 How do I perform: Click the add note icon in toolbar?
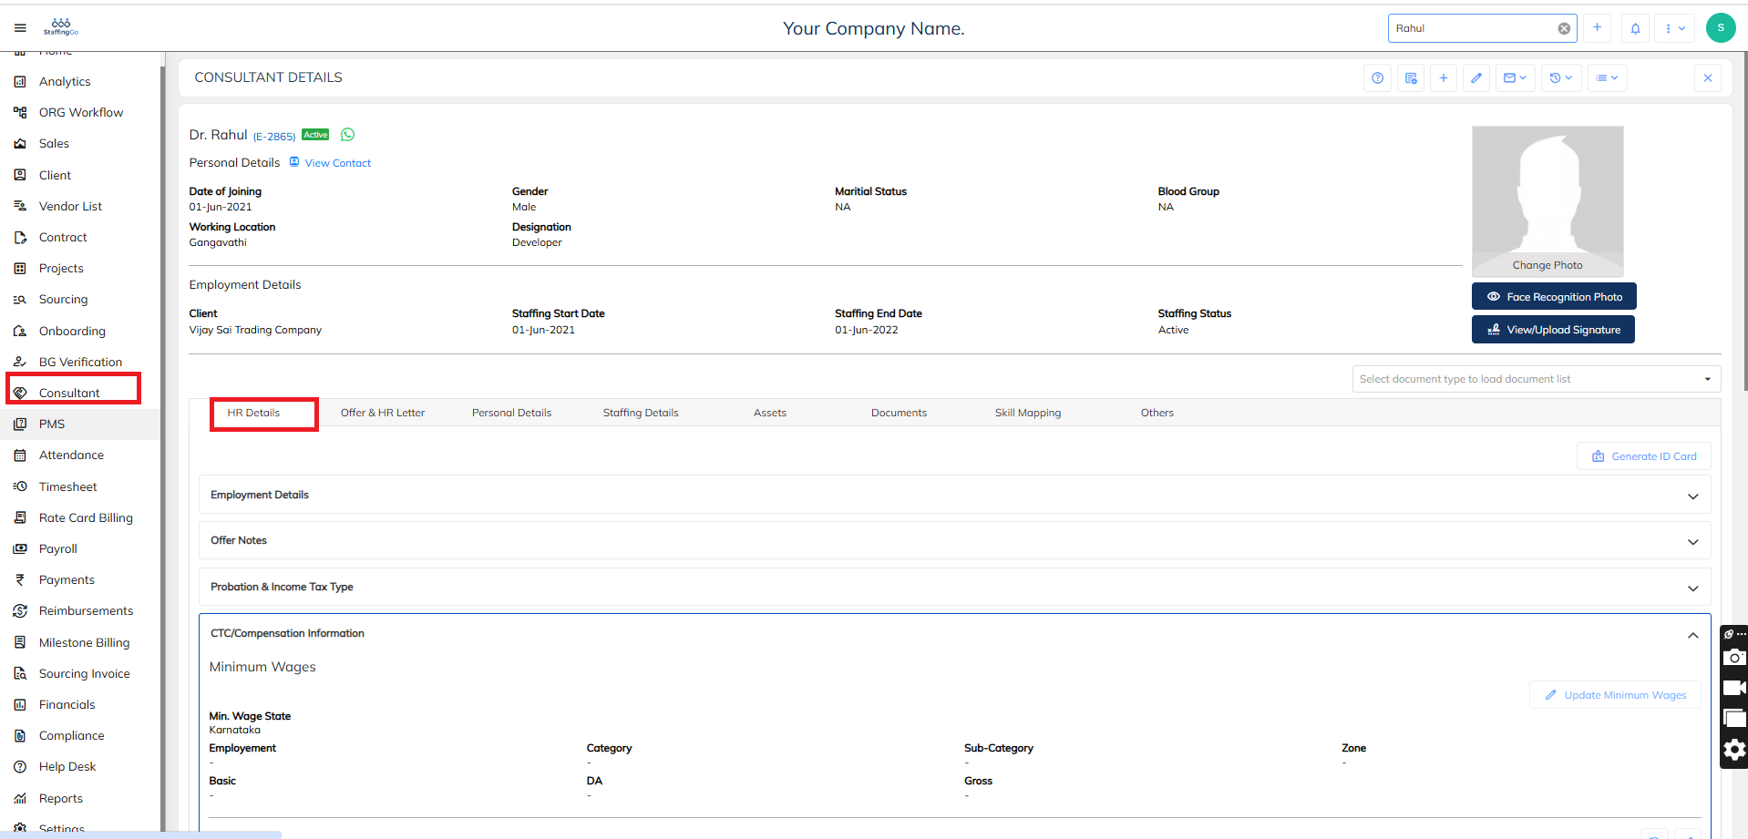[1411, 78]
